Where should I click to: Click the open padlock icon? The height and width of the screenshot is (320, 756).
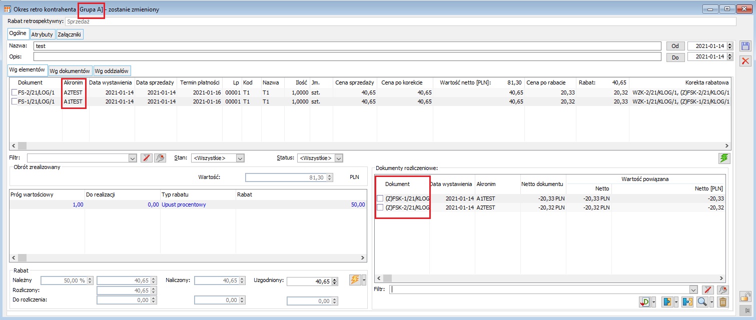coord(745,296)
